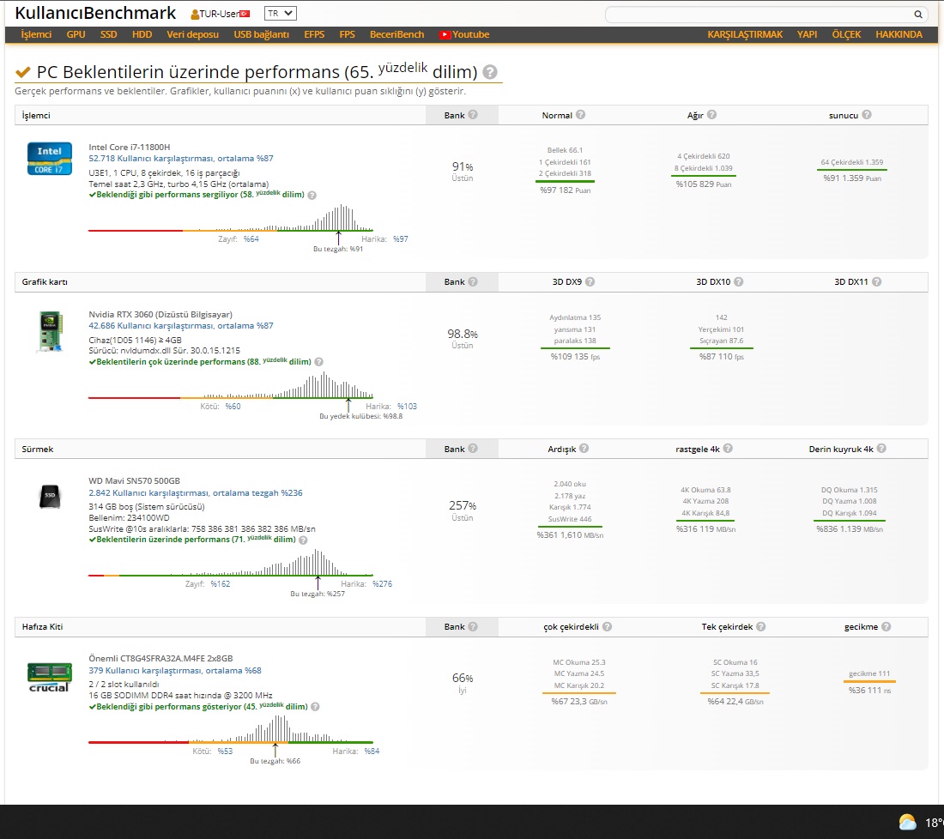Screen dimensions: 944x839
Task: Click help icon beside 3D DX11
Action: click(876, 281)
